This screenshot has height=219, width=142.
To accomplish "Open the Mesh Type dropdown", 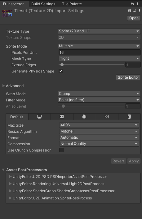I will 100,58.
